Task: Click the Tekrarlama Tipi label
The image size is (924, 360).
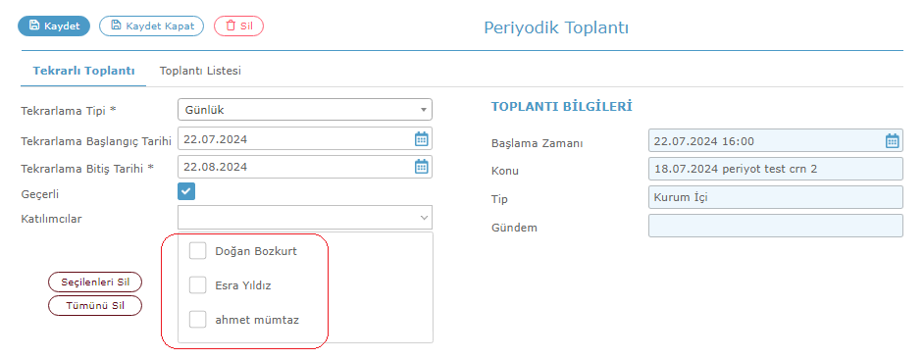Action: point(69,110)
